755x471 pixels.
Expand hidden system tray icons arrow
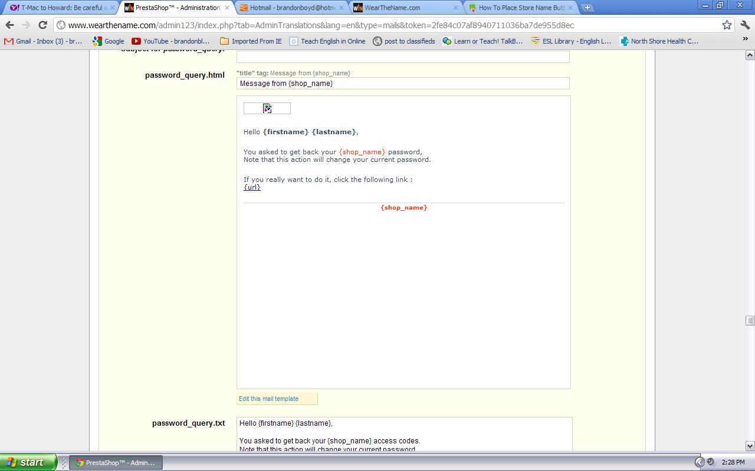click(700, 462)
